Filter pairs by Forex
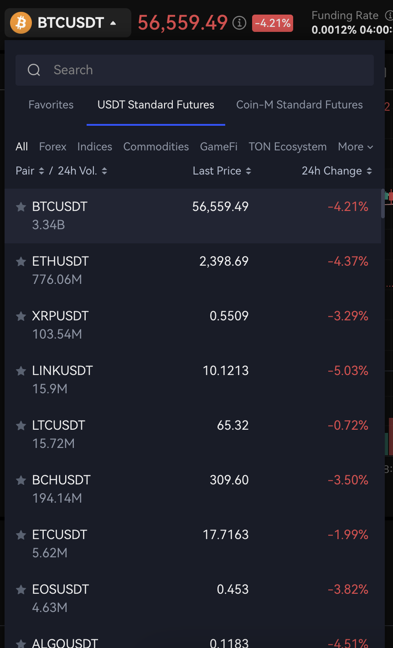This screenshot has height=648, width=393. click(x=53, y=147)
